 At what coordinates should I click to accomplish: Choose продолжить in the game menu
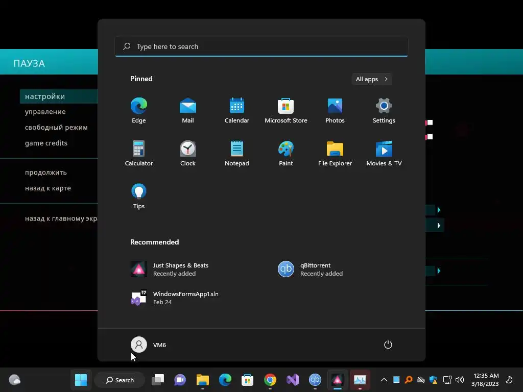(x=45, y=173)
